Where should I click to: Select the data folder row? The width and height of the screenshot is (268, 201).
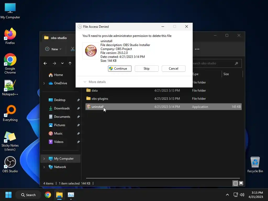pos(163,90)
